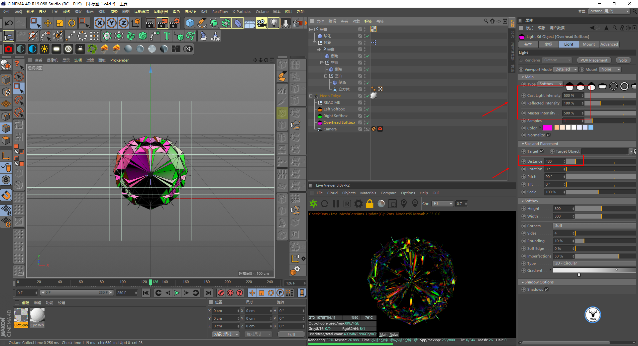Screen dimensions: 638x346
Task: Toggle the enable checkmark for Overhead Softbox
Action: 368,122
